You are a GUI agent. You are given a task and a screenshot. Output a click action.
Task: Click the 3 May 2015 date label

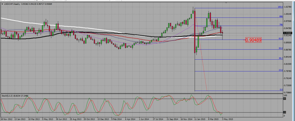point(227,119)
